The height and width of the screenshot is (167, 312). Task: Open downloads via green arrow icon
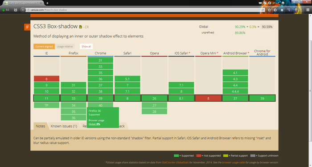(x=4, y=10)
